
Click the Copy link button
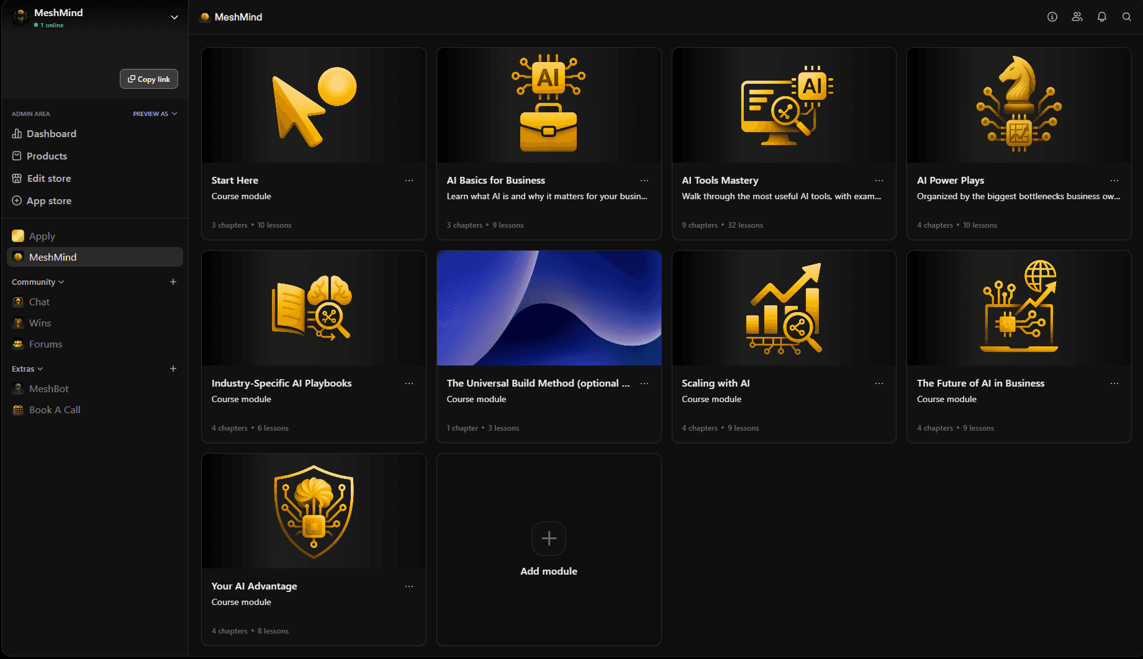149,79
